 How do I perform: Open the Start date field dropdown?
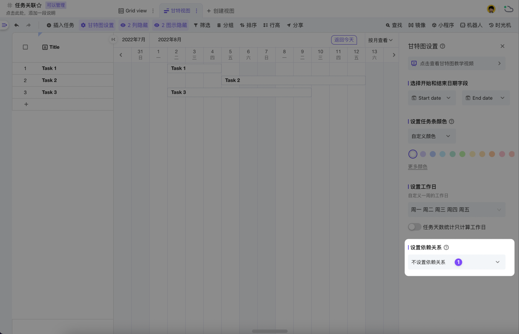click(432, 98)
